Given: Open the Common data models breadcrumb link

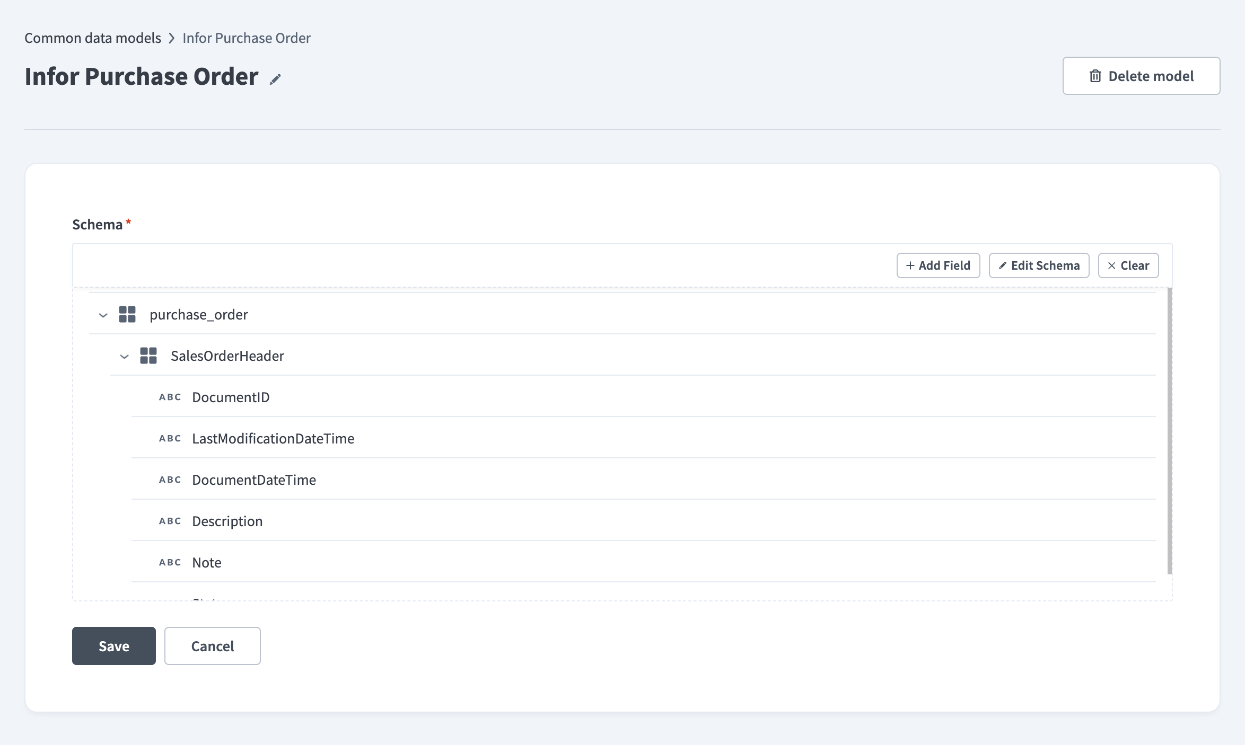Looking at the screenshot, I should coord(93,38).
